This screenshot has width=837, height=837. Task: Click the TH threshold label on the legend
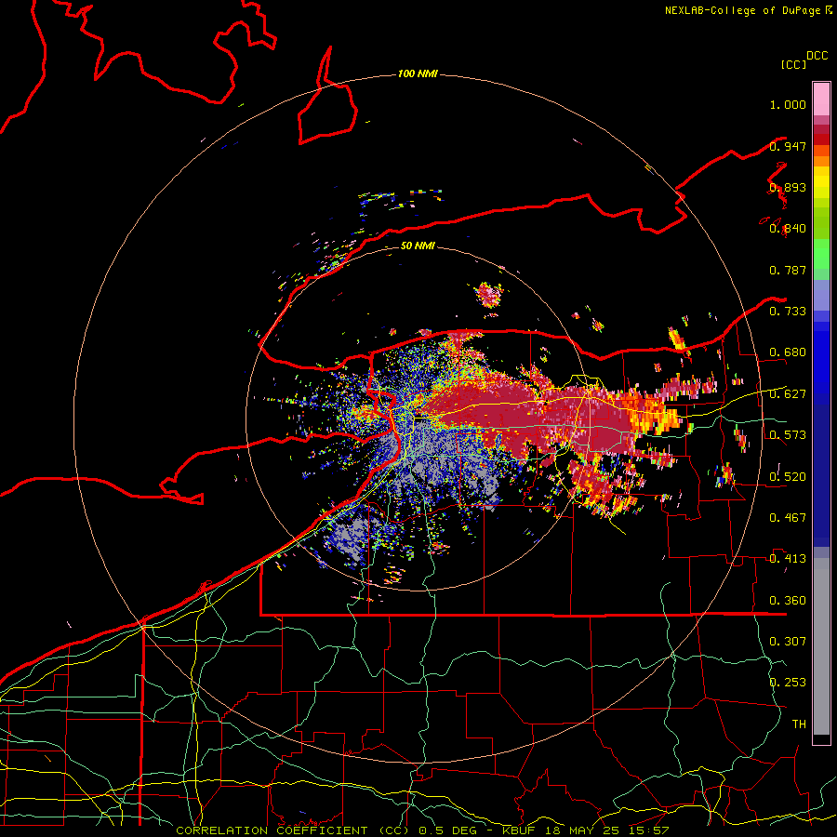coord(799,724)
